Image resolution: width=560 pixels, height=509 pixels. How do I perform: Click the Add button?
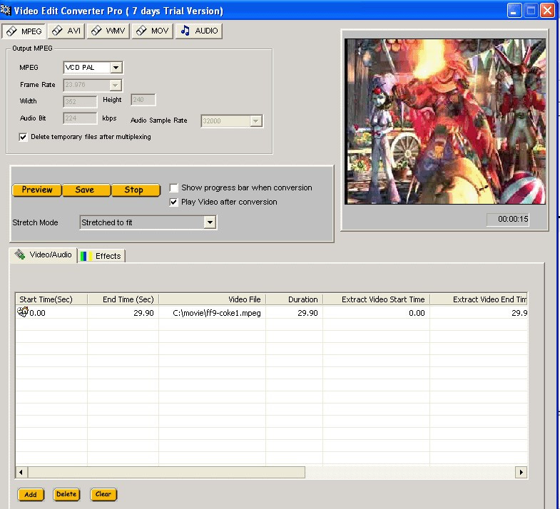[x=31, y=494]
